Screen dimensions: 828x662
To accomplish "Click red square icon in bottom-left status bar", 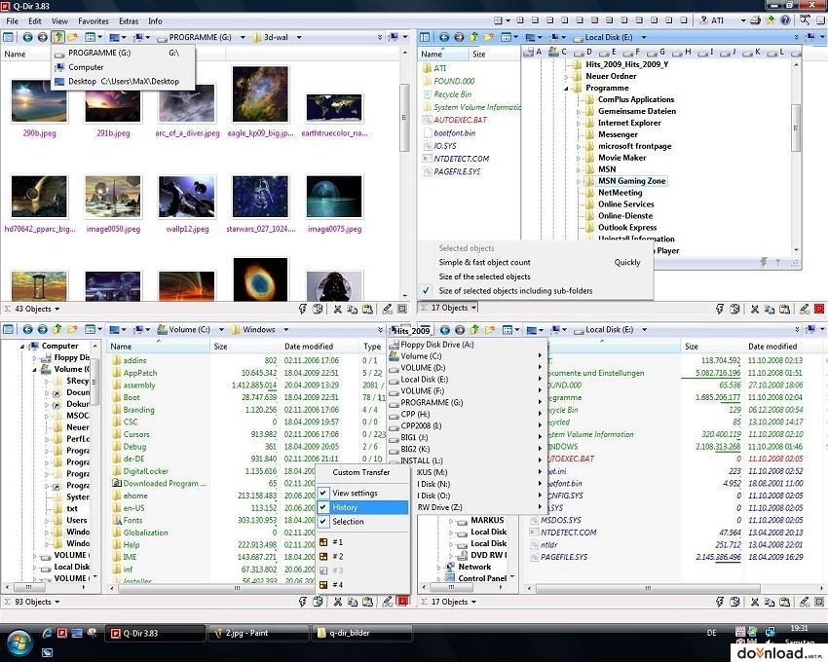I will coord(402,601).
